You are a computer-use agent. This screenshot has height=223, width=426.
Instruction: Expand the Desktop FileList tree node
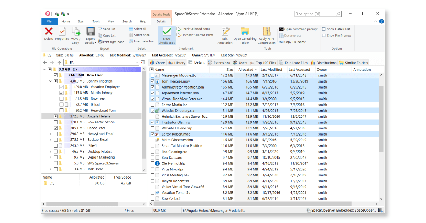[x=50, y=152]
